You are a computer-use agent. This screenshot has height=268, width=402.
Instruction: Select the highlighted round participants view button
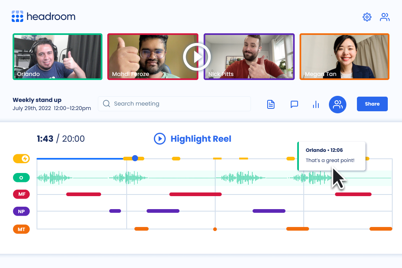pos(337,104)
